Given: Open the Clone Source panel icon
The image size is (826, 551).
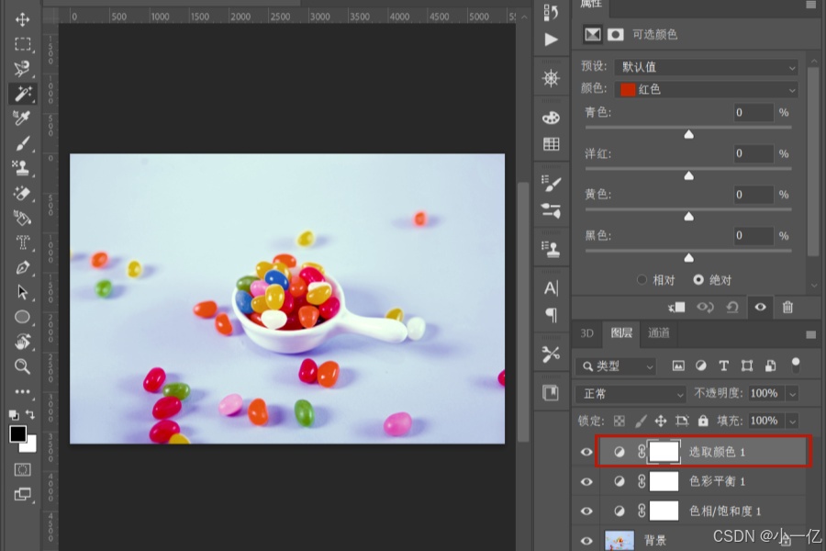Looking at the screenshot, I should 551,249.
